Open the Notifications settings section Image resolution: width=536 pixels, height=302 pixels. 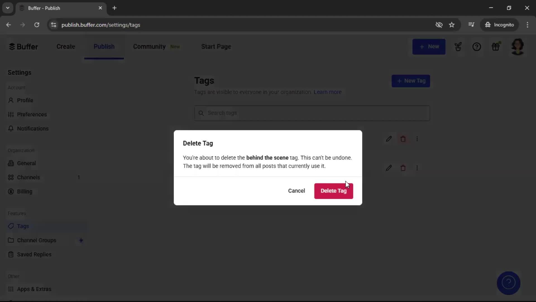click(x=32, y=128)
